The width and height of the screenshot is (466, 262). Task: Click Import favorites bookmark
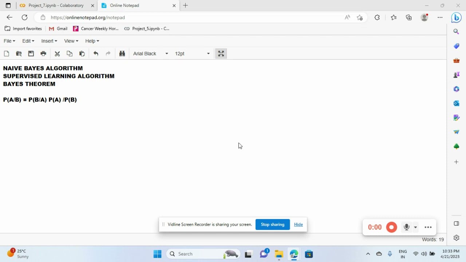pyautogui.click(x=23, y=28)
